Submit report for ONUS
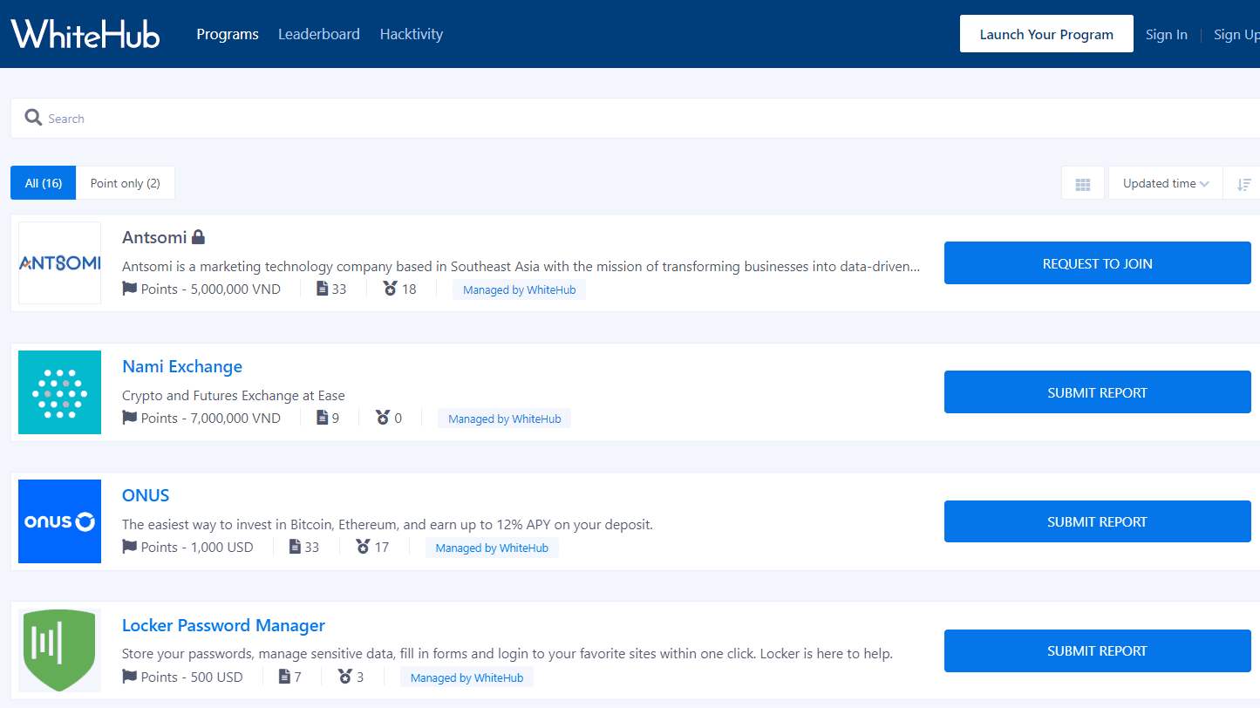Screen dimensions: 1260x708 pyautogui.click(x=1098, y=521)
